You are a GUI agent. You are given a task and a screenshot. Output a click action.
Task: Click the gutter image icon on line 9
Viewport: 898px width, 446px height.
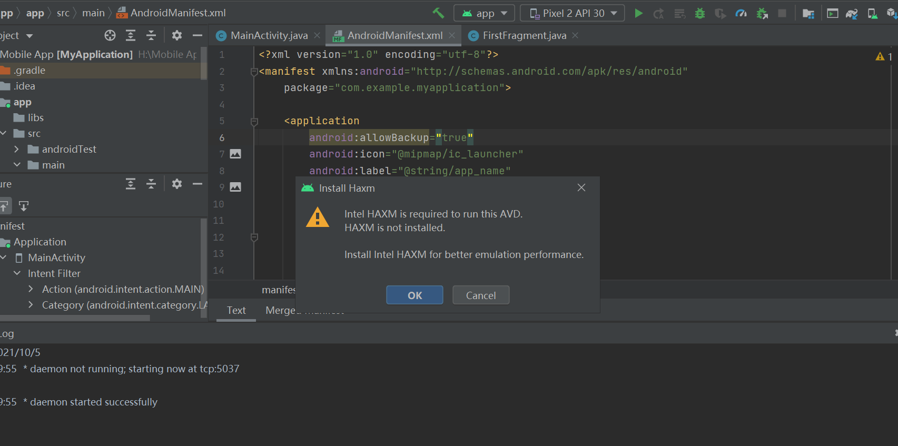click(x=235, y=187)
